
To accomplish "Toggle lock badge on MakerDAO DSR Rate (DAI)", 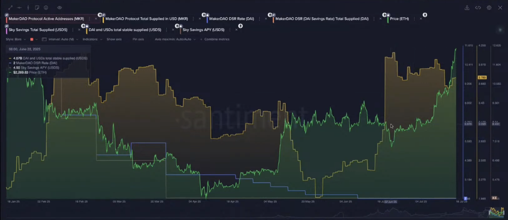I will (x=207, y=15).
